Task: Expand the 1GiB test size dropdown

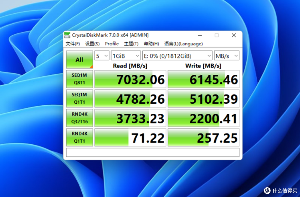Action: (x=126, y=56)
